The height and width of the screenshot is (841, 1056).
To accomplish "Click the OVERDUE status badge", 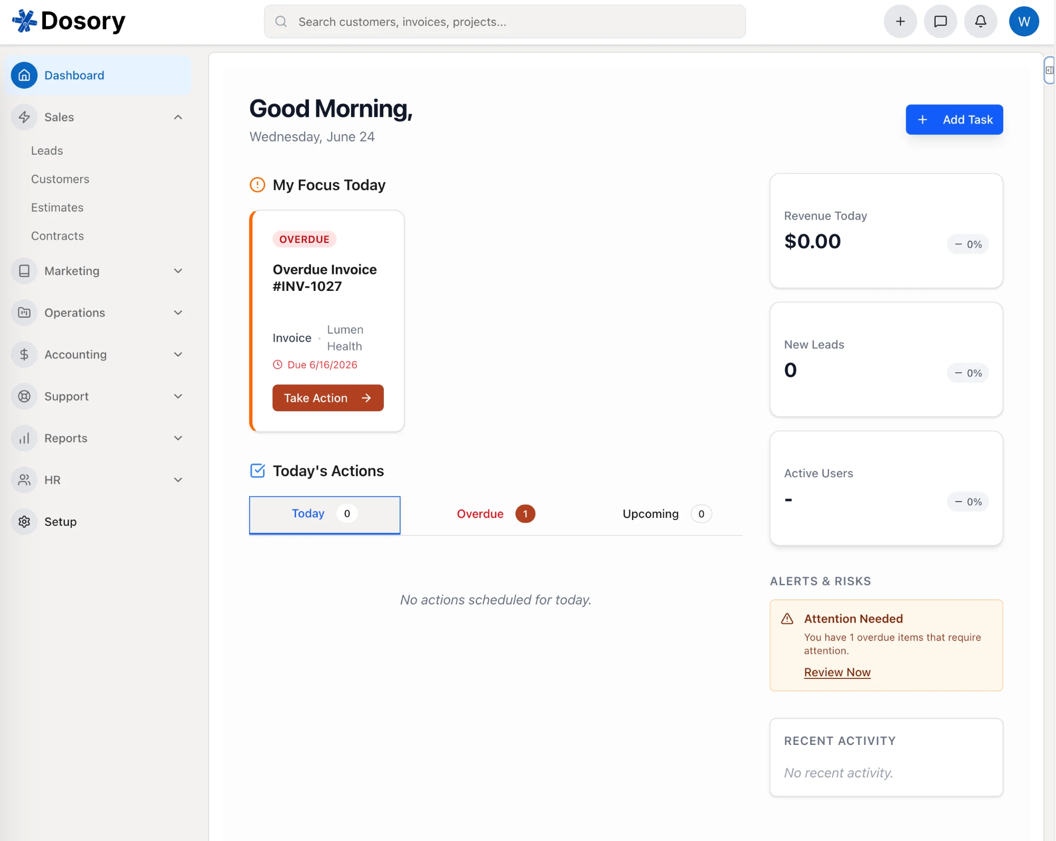I will tap(304, 239).
